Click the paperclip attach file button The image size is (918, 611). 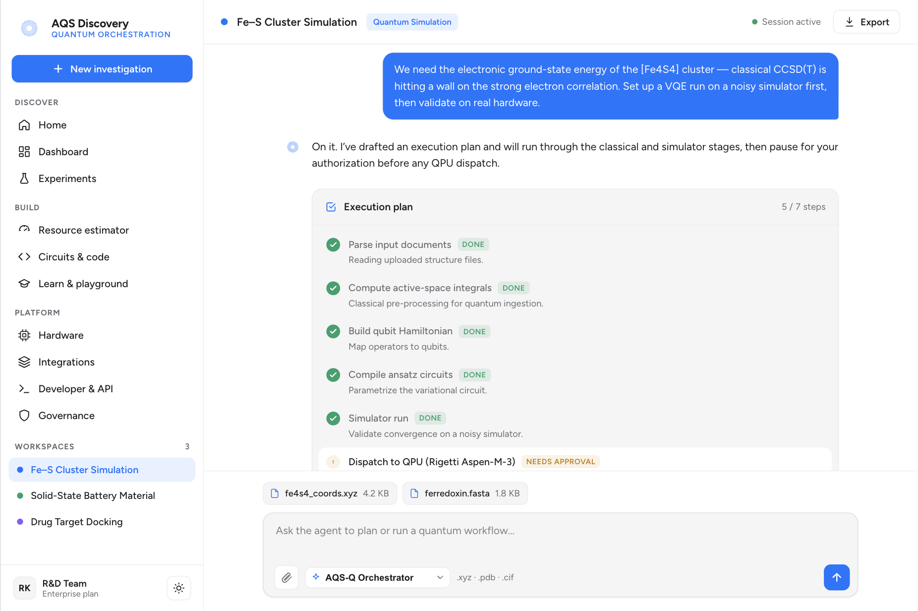pyautogui.click(x=287, y=577)
